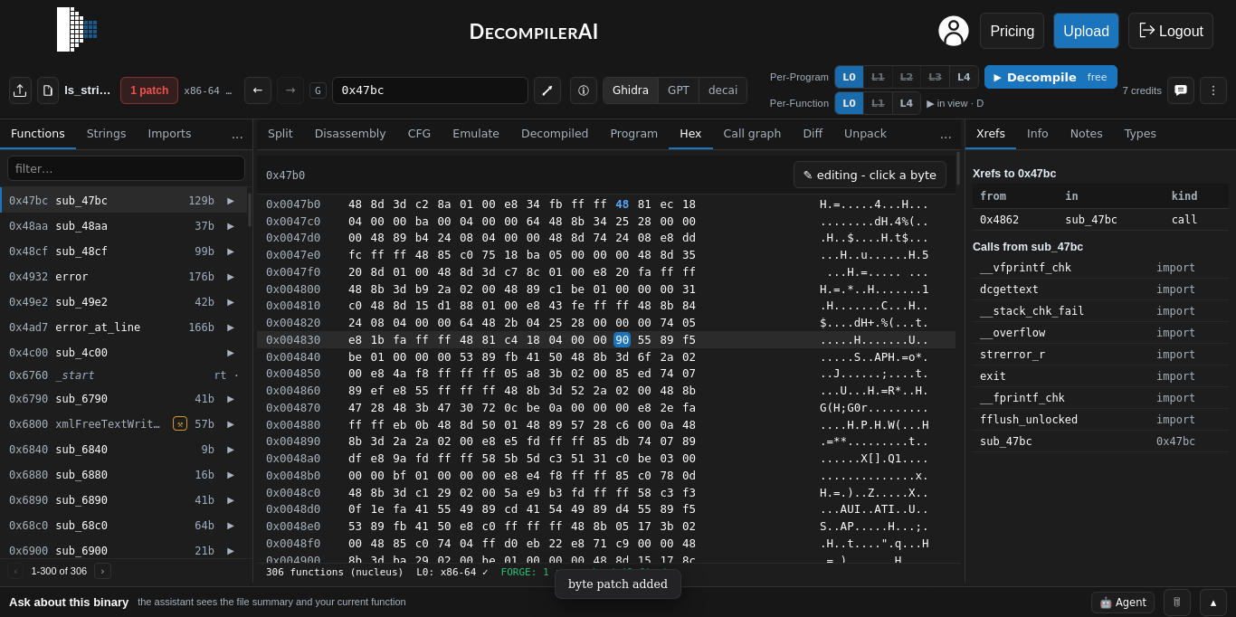
Task: Run play icon for sub_68c0
Action: 231,526
